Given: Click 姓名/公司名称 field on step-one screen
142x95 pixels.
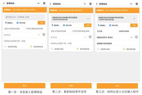Looking at the screenshot, I should point(14,29).
